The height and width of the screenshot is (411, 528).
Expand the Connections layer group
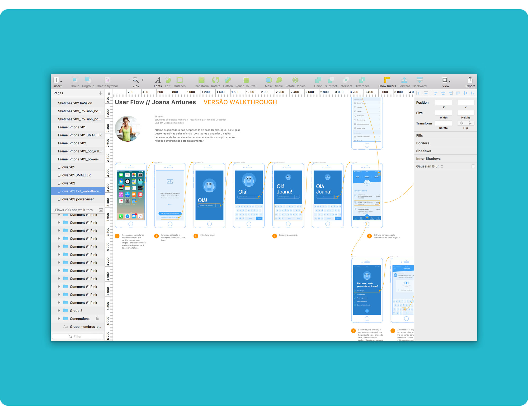(59, 318)
